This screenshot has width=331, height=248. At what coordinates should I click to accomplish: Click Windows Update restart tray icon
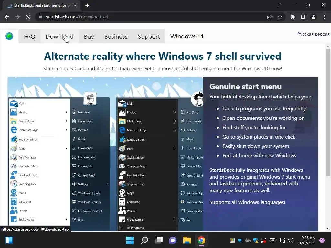263,240
